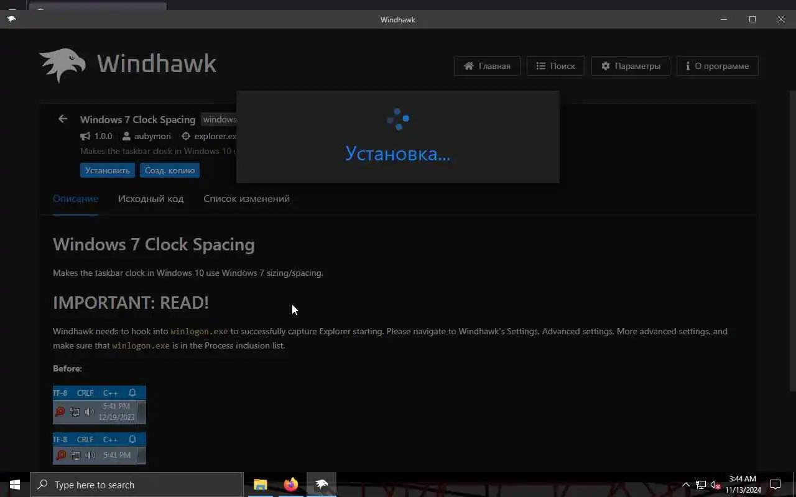Click the muted volume tray icon
Image resolution: width=796 pixels, height=497 pixels.
(715, 485)
